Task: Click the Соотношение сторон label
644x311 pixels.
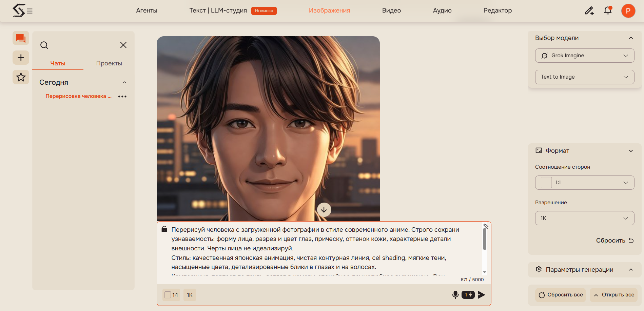Action: pyautogui.click(x=562, y=167)
